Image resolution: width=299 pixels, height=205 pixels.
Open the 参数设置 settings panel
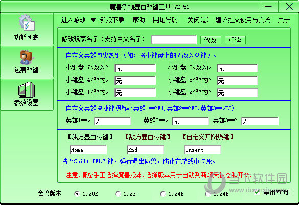27,94
